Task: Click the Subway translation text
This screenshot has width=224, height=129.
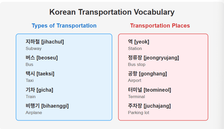Action: [34, 49]
